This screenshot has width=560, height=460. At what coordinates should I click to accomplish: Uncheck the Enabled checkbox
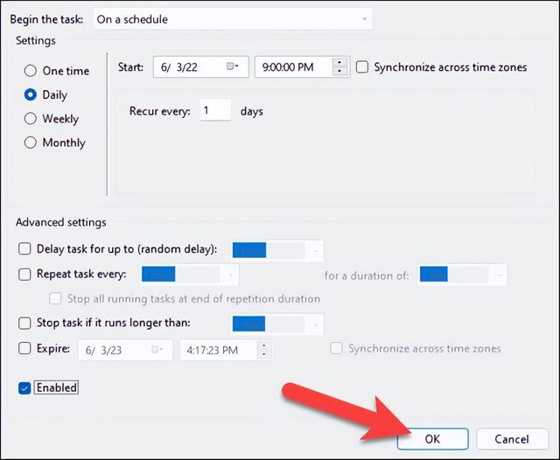[24, 388]
